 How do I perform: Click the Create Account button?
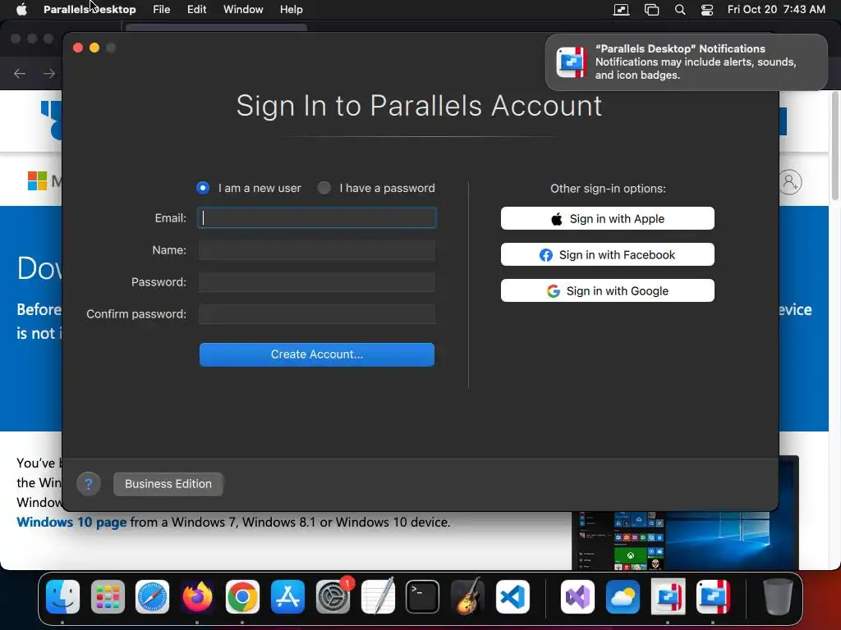317,354
